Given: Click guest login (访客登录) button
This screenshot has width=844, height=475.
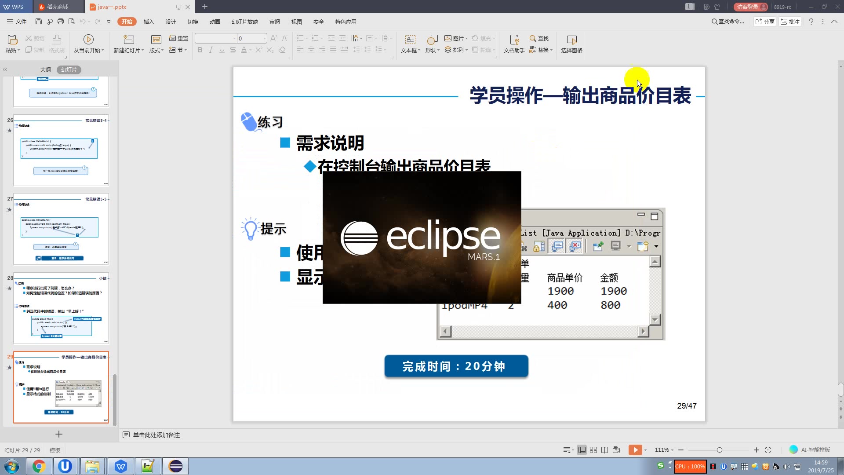Looking at the screenshot, I should [750, 7].
